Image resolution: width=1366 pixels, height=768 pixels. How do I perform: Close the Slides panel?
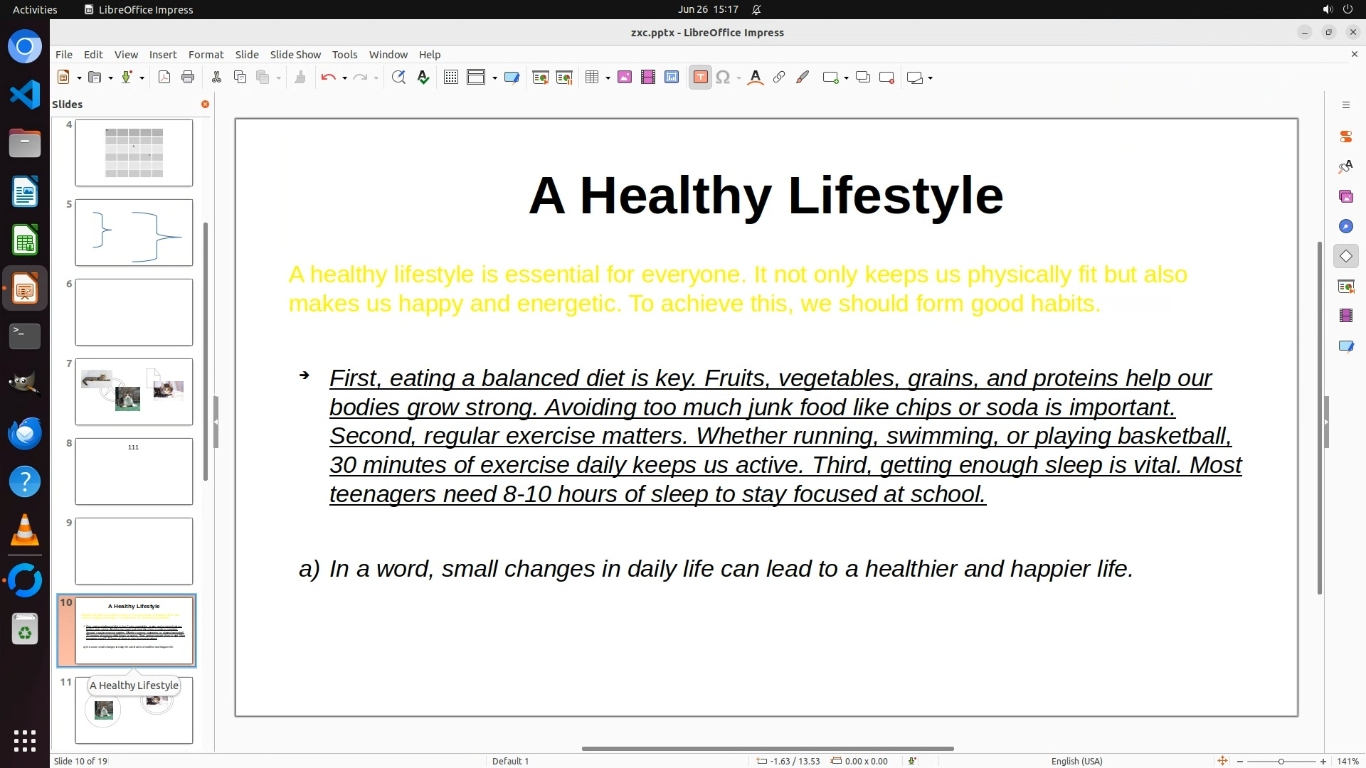[205, 105]
